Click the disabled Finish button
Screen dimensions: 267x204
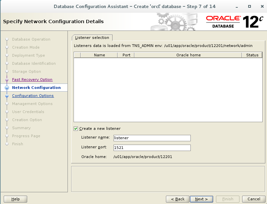point(228,199)
